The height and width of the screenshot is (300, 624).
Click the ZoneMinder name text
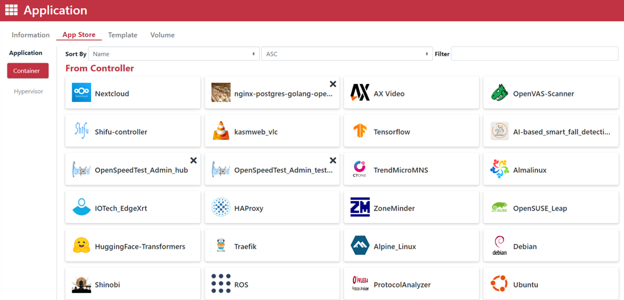pyautogui.click(x=394, y=209)
